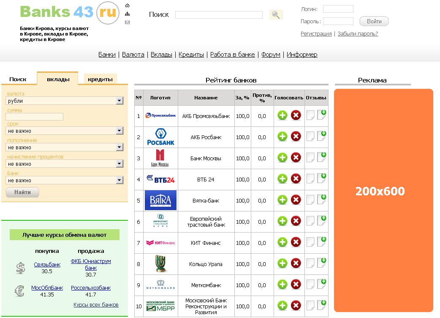
Task: Click the home icon beside the logo
Action: [x=128, y=5]
